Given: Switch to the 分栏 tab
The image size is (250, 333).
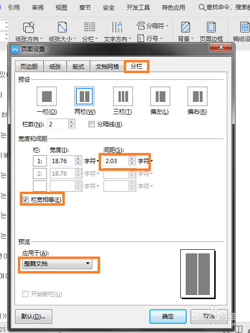Looking at the screenshot, I should pos(136,66).
